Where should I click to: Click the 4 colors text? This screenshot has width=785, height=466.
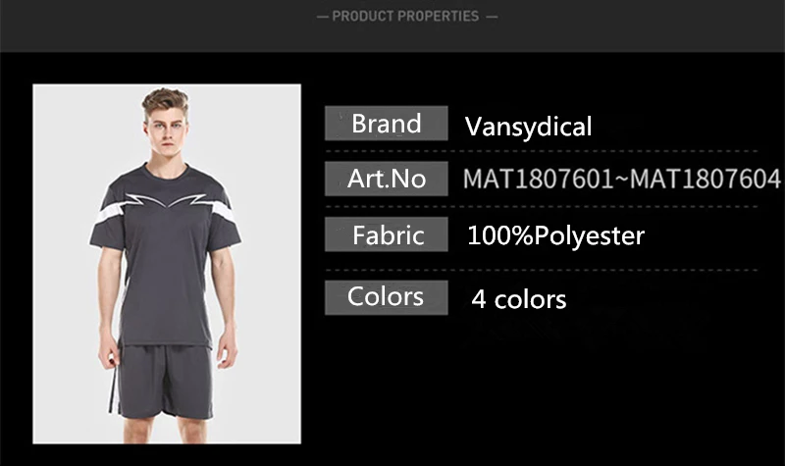point(519,299)
